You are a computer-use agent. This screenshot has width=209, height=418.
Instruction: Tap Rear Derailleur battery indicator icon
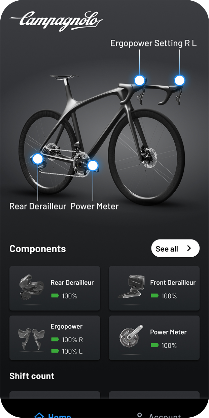pos(55,296)
